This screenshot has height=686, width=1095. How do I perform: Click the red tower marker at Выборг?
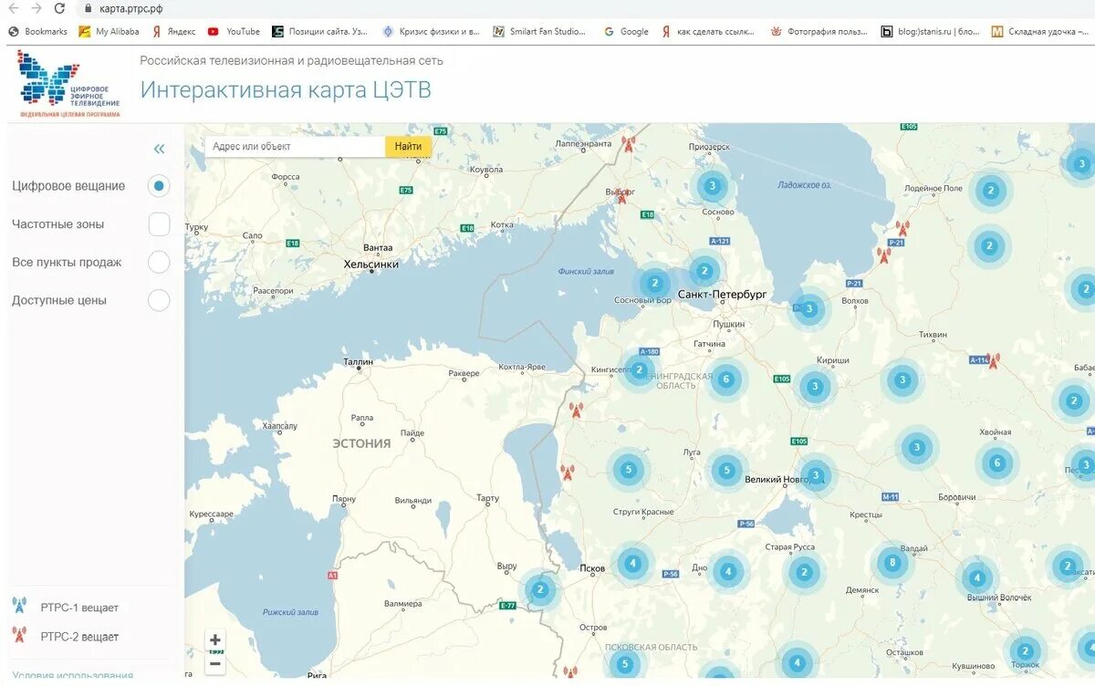(x=621, y=194)
